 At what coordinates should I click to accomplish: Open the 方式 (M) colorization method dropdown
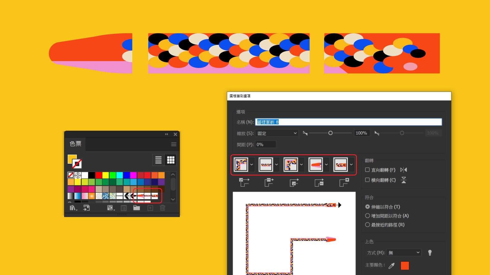pos(404,253)
